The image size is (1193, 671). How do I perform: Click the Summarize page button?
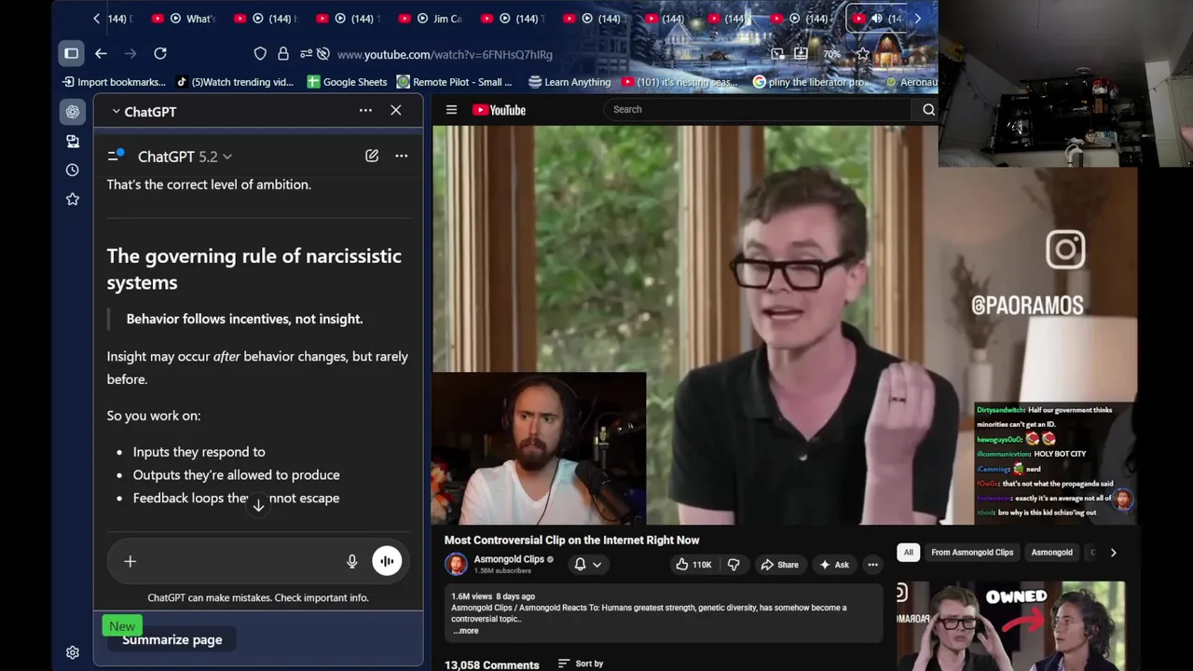click(x=172, y=639)
